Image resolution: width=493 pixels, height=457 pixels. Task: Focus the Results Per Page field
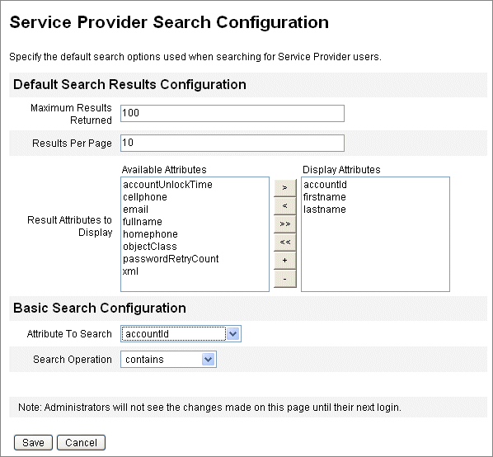232,143
